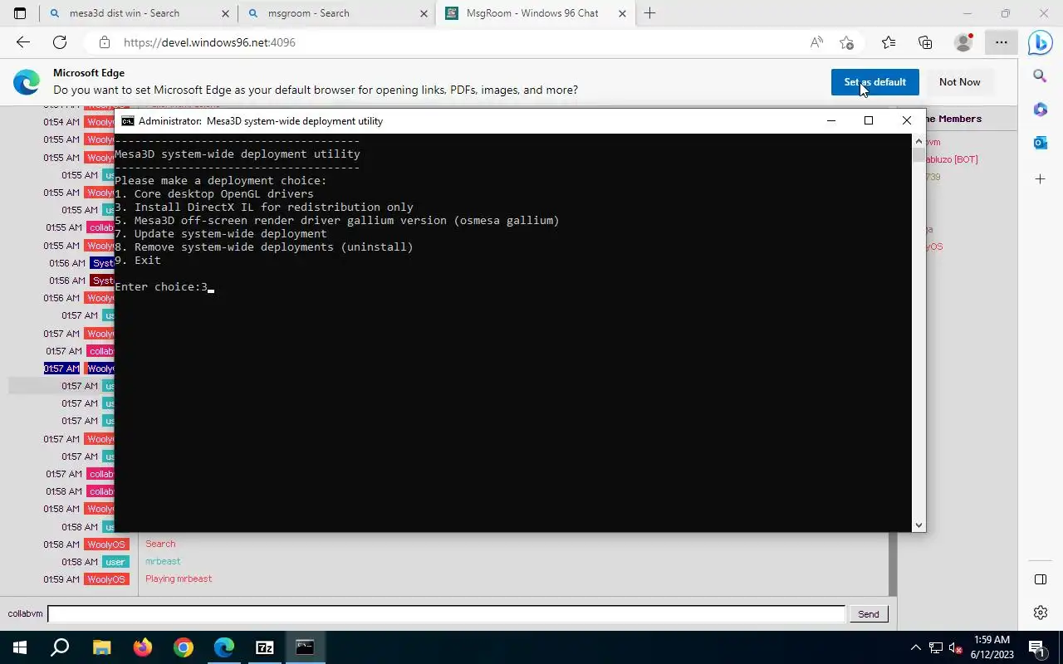Open sidebar settings gear icon
Image resolution: width=1063 pixels, height=664 pixels.
tap(1040, 613)
